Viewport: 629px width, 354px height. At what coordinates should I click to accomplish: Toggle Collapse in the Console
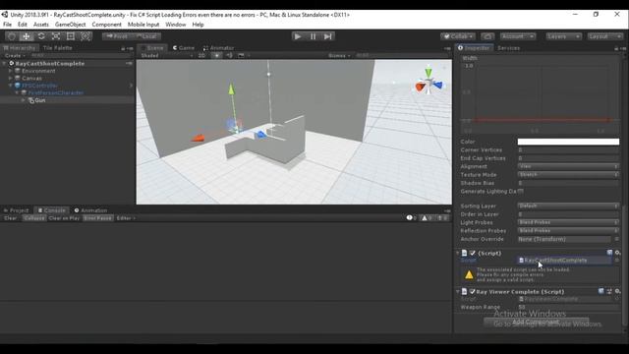point(34,218)
